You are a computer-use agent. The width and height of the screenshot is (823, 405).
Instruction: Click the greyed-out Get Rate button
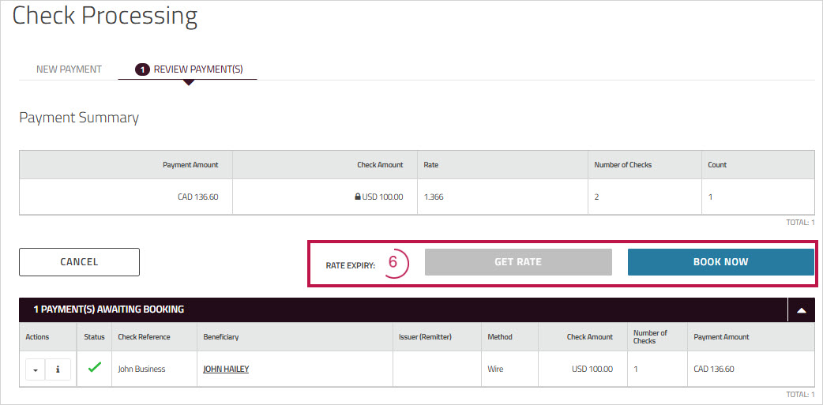click(518, 262)
